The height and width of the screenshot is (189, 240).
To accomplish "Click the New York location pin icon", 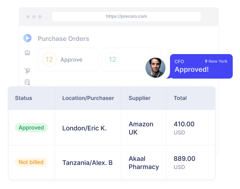I will coord(206,61).
